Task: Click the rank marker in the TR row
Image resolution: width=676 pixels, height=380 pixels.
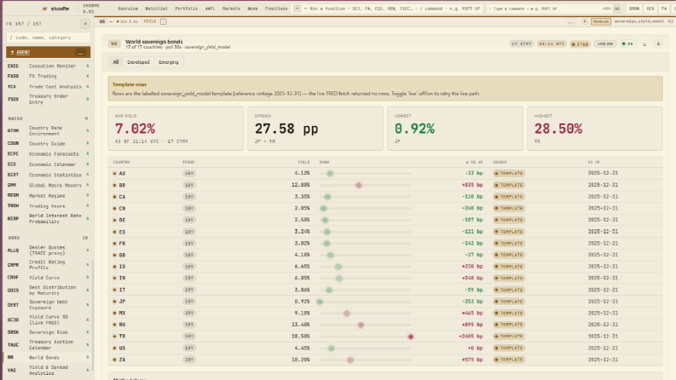Action: pos(411,337)
